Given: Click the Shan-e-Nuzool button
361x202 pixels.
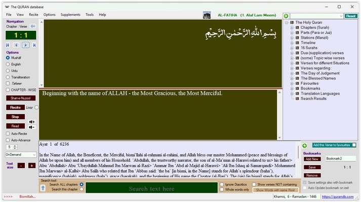Looking at the screenshot, I should click(x=21, y=98).
